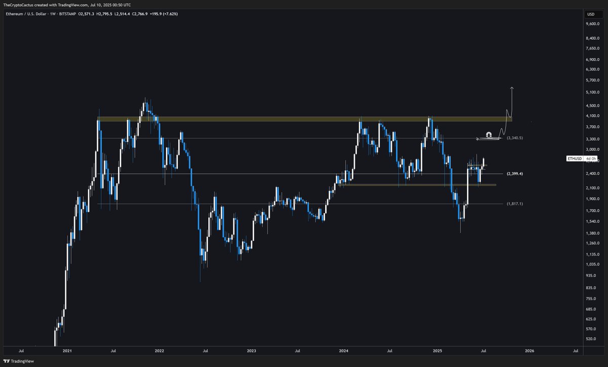This screenshot has height=367, width=608.
Task: Click the 1,260.0 price axis label
Action: [593, 243]
